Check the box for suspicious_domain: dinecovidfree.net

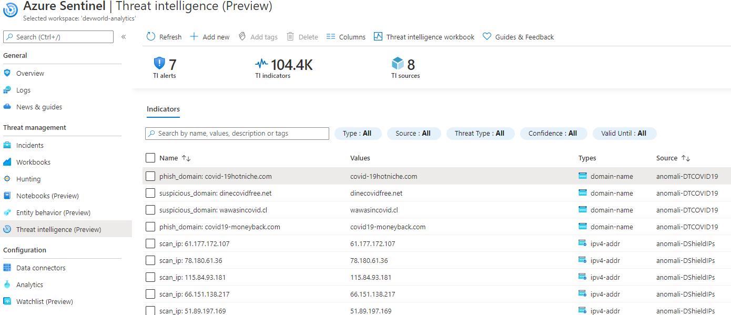150,193
